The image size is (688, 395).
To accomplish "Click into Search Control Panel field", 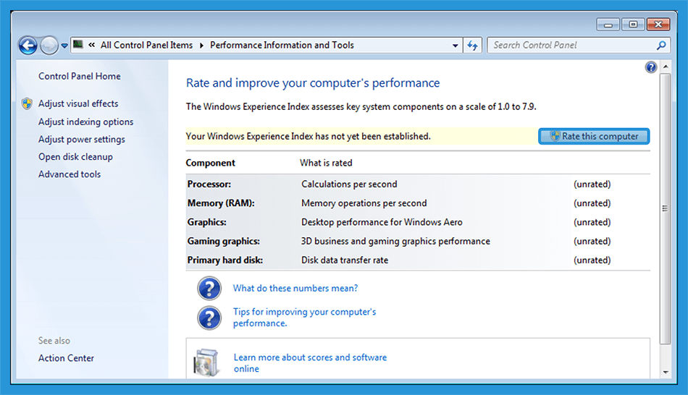I will (x=572, y=45).
